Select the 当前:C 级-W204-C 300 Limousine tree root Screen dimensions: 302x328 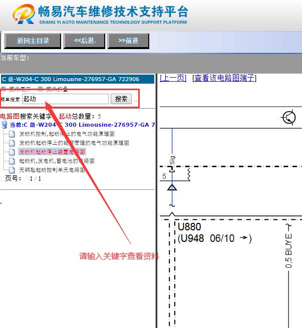tap(82, 125)
